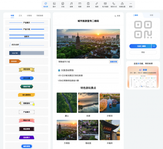Click the 特色游玩景点 section heading
Image resolution: width=163 pixels, height=149 pixels.
coord(88,88)
